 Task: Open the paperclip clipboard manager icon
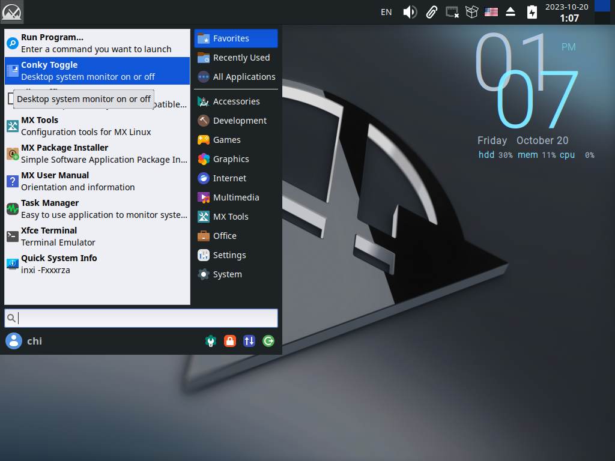(x=431, y=12)
